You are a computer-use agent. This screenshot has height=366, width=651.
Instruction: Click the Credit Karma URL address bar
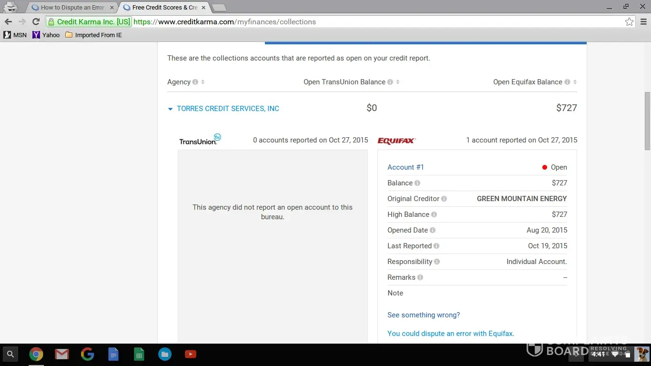pyautogui.click(x=341, y=22)
